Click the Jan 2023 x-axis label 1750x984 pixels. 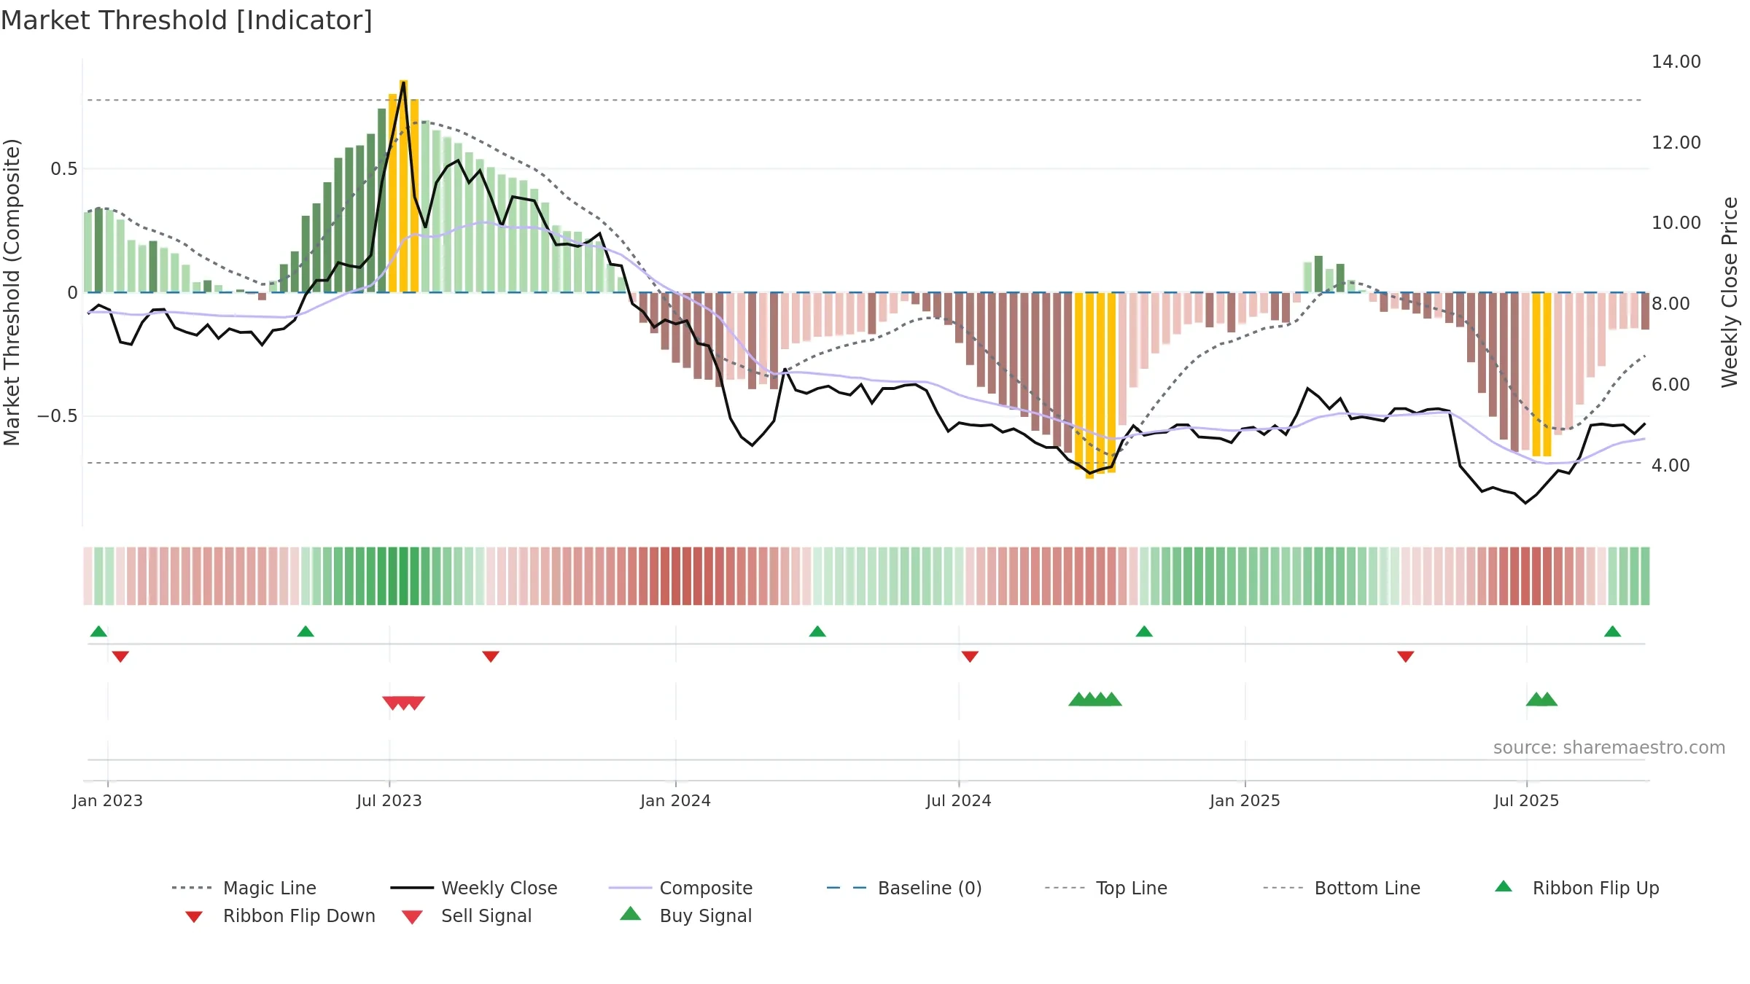[x=108, y=800]
